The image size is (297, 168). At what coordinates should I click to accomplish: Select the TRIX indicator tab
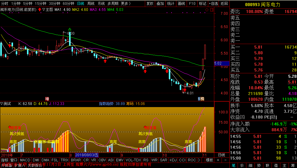[x=65, y=160]
